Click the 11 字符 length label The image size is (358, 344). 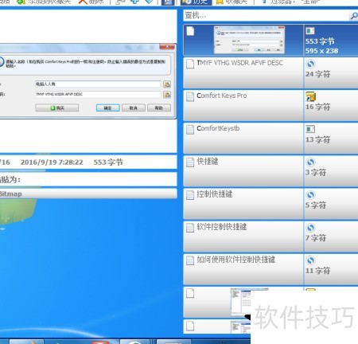coord(317,271)
